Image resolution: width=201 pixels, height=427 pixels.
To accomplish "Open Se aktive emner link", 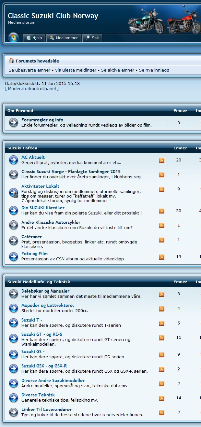I will tap(118, 70).
